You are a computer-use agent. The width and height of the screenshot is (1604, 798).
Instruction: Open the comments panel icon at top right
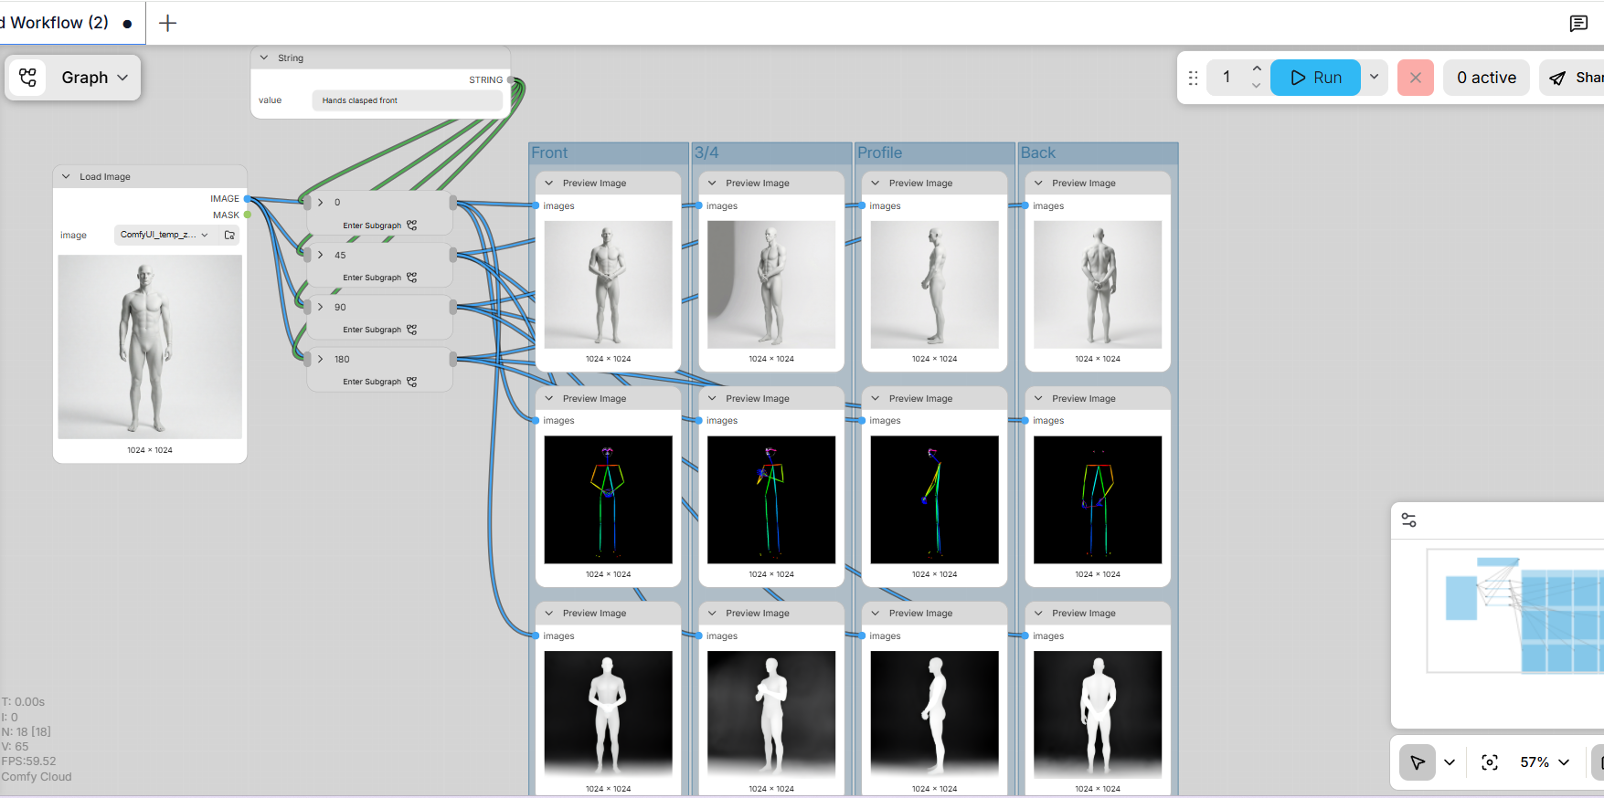point(1578,24)
